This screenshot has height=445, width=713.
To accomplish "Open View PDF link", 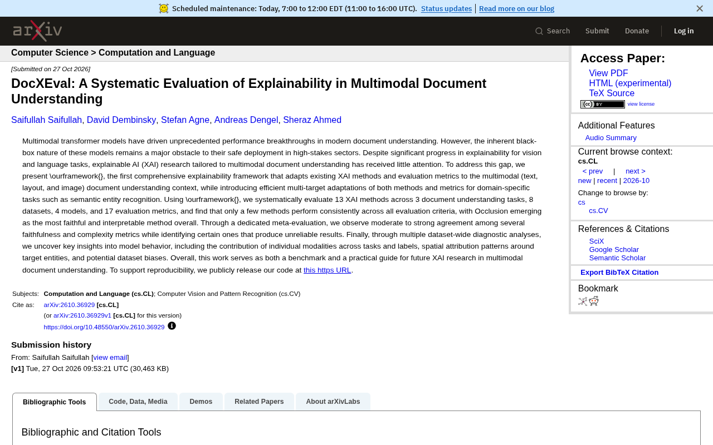I will (608, 73).
